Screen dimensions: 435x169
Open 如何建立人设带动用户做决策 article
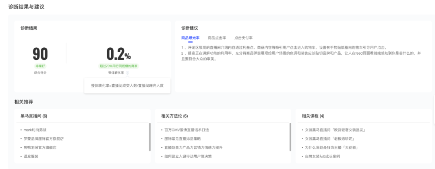click(x=188, y=156)
